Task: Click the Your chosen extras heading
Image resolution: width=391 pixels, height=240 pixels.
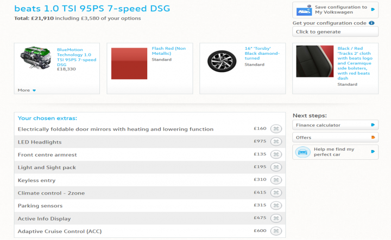Action: tap(47, 118)
